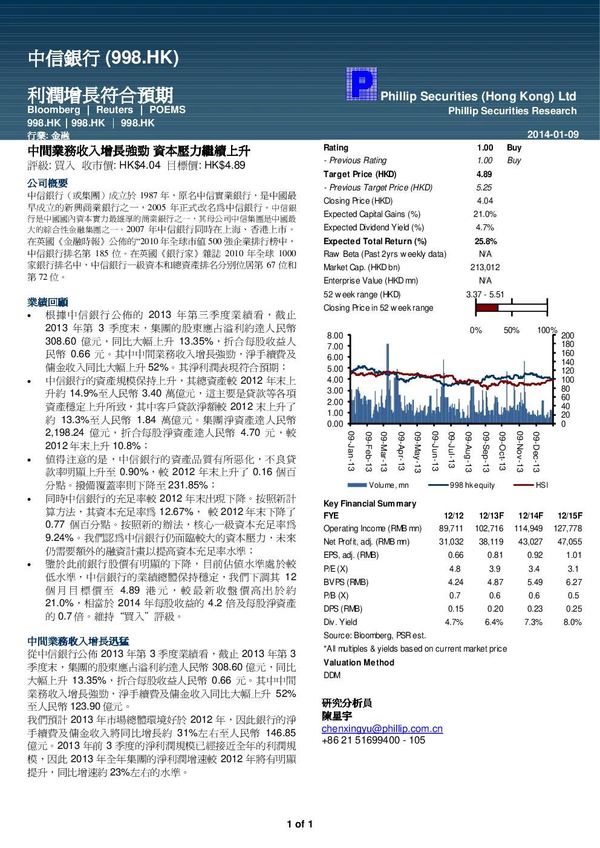Click the "公司概要" section heading

47,183
